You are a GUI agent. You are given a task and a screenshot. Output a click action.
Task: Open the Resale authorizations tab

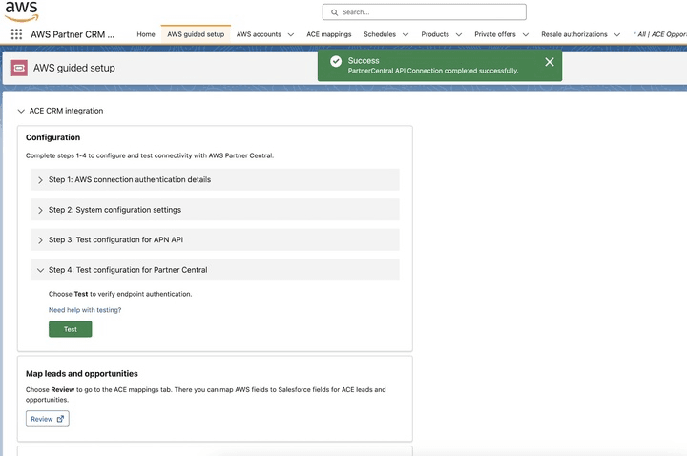point(574,34)
